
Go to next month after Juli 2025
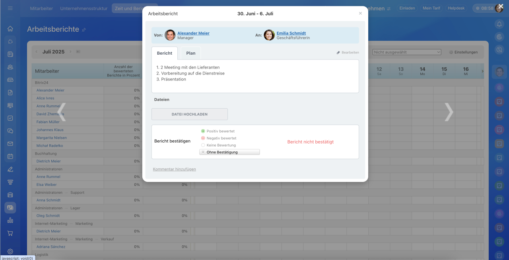tap(70, 52)
